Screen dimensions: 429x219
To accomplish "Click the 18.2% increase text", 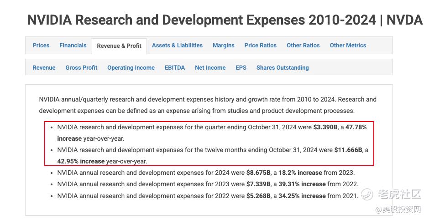I will (300, 173).
